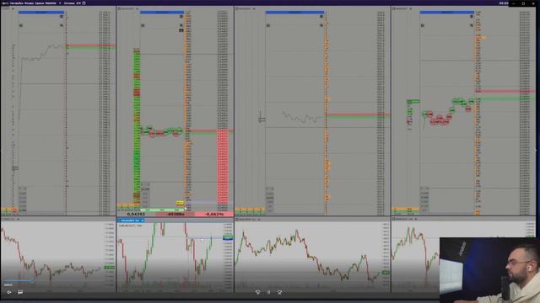Select the fourth bottom chart tab label
This screenshot has width=540, height=303.
403,219
